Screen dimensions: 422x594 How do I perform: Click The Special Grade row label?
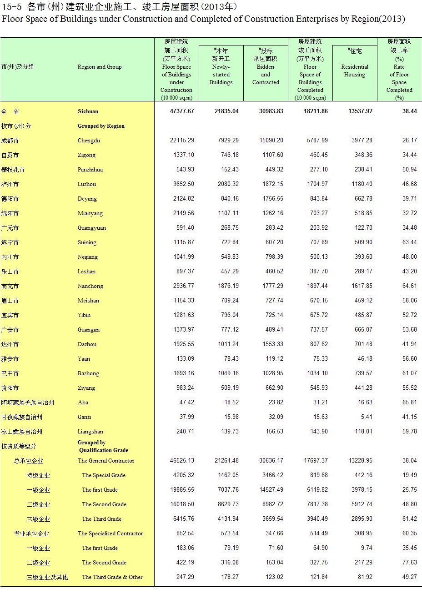click(104, 475)
